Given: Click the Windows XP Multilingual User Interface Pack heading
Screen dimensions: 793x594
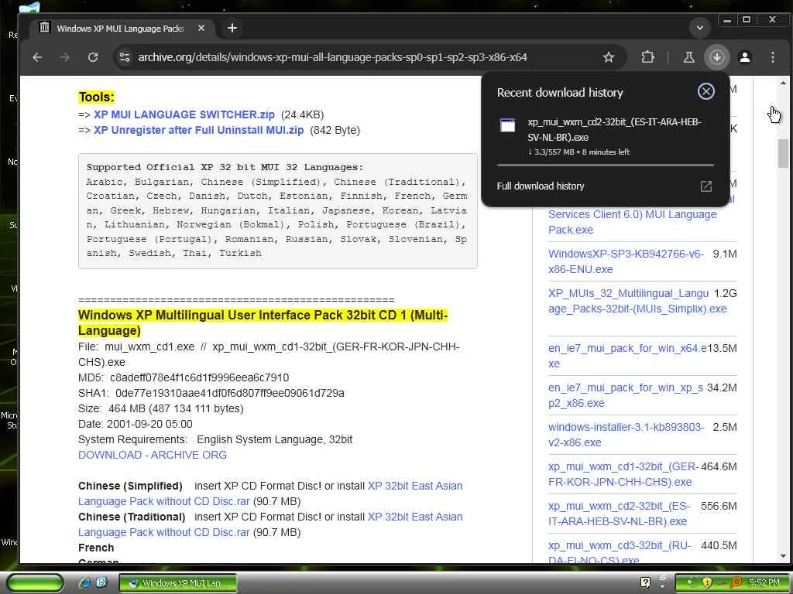Looking at the screenshot, I should click(x=263, y=323).
